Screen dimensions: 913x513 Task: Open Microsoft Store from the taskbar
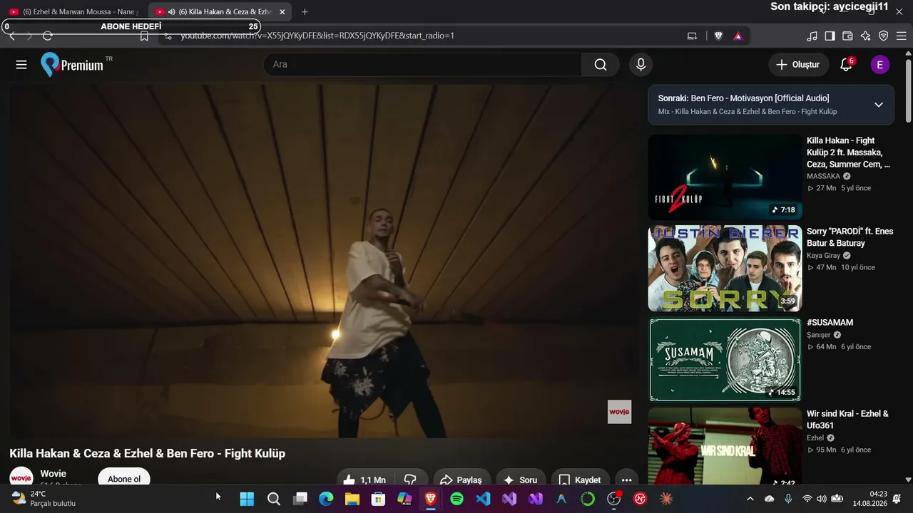(378, 499)
